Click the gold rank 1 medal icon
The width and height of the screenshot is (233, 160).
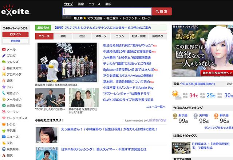175,116
